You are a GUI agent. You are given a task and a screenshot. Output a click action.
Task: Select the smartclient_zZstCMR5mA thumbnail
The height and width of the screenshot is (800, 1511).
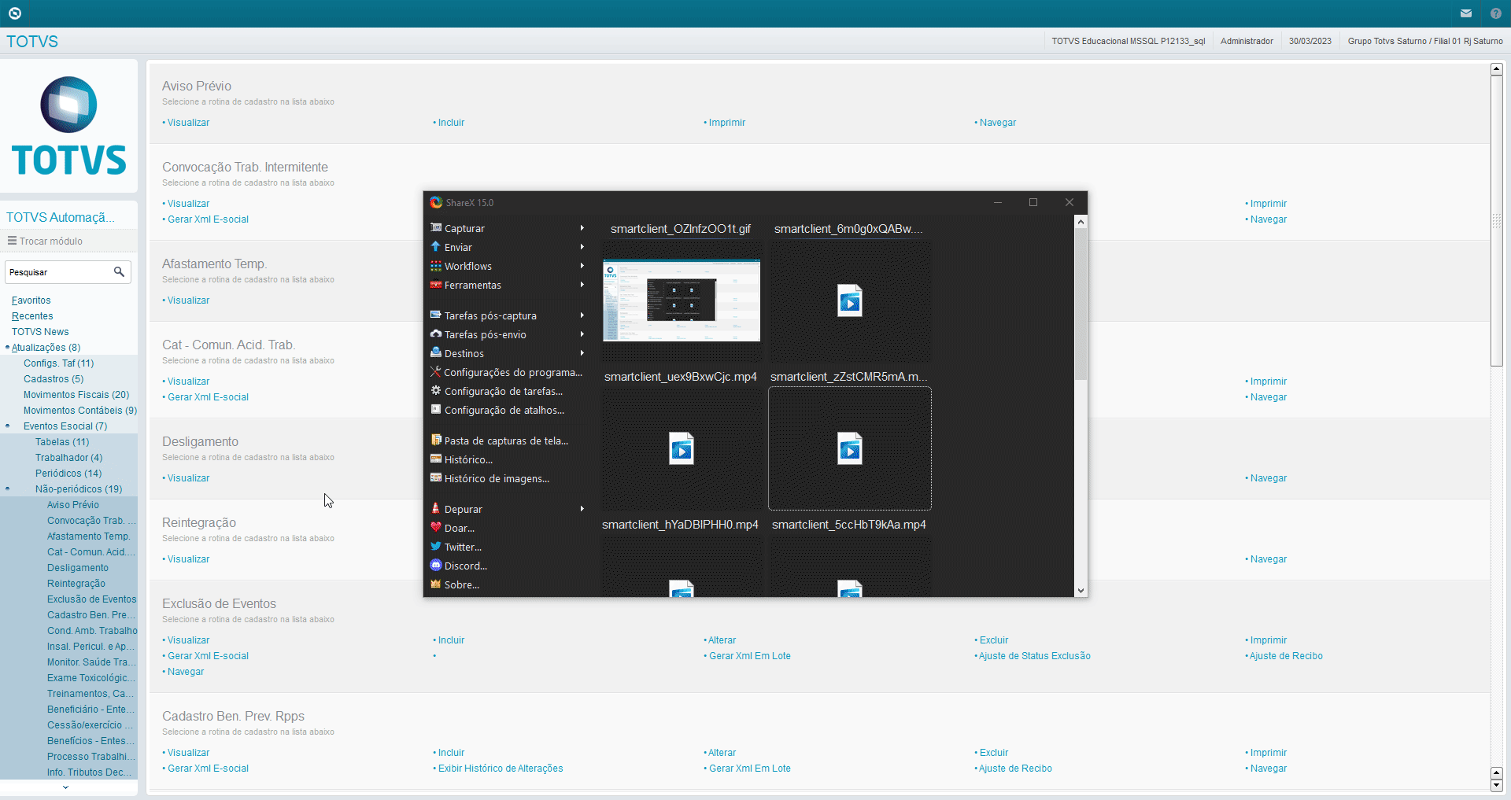coord(850,448)
